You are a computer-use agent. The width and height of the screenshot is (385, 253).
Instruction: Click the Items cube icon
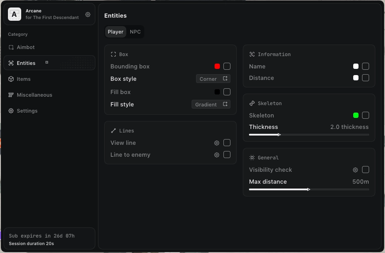[11, 79]
